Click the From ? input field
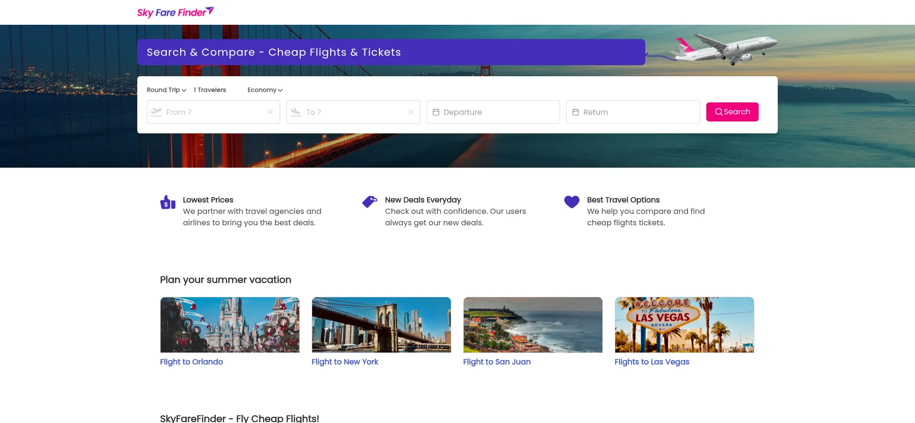This screenshot has height=423, width=915. 213,112
